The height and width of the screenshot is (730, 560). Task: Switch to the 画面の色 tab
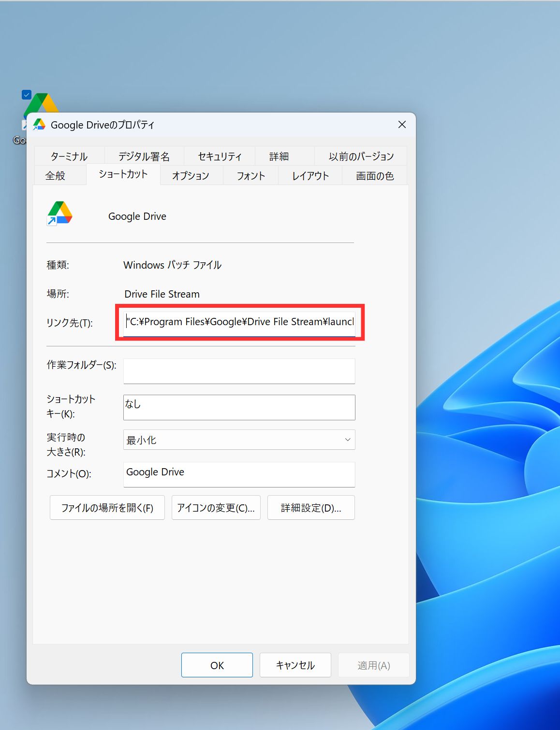pyautogui.click(x=375, y=175)
